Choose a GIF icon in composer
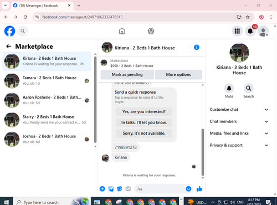The image size is (277, 205). (x=128, y=189)
